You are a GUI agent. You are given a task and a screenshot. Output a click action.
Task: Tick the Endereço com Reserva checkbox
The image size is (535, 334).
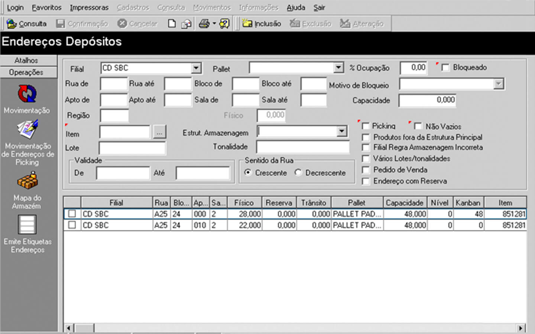[x=366, y=181]
